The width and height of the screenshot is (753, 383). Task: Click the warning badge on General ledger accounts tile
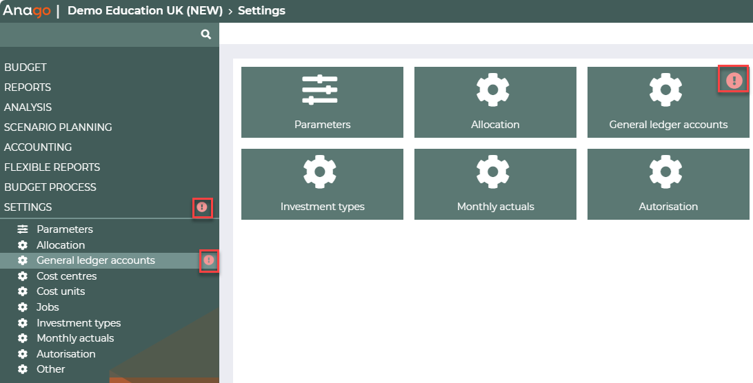[x=734, y=80]
